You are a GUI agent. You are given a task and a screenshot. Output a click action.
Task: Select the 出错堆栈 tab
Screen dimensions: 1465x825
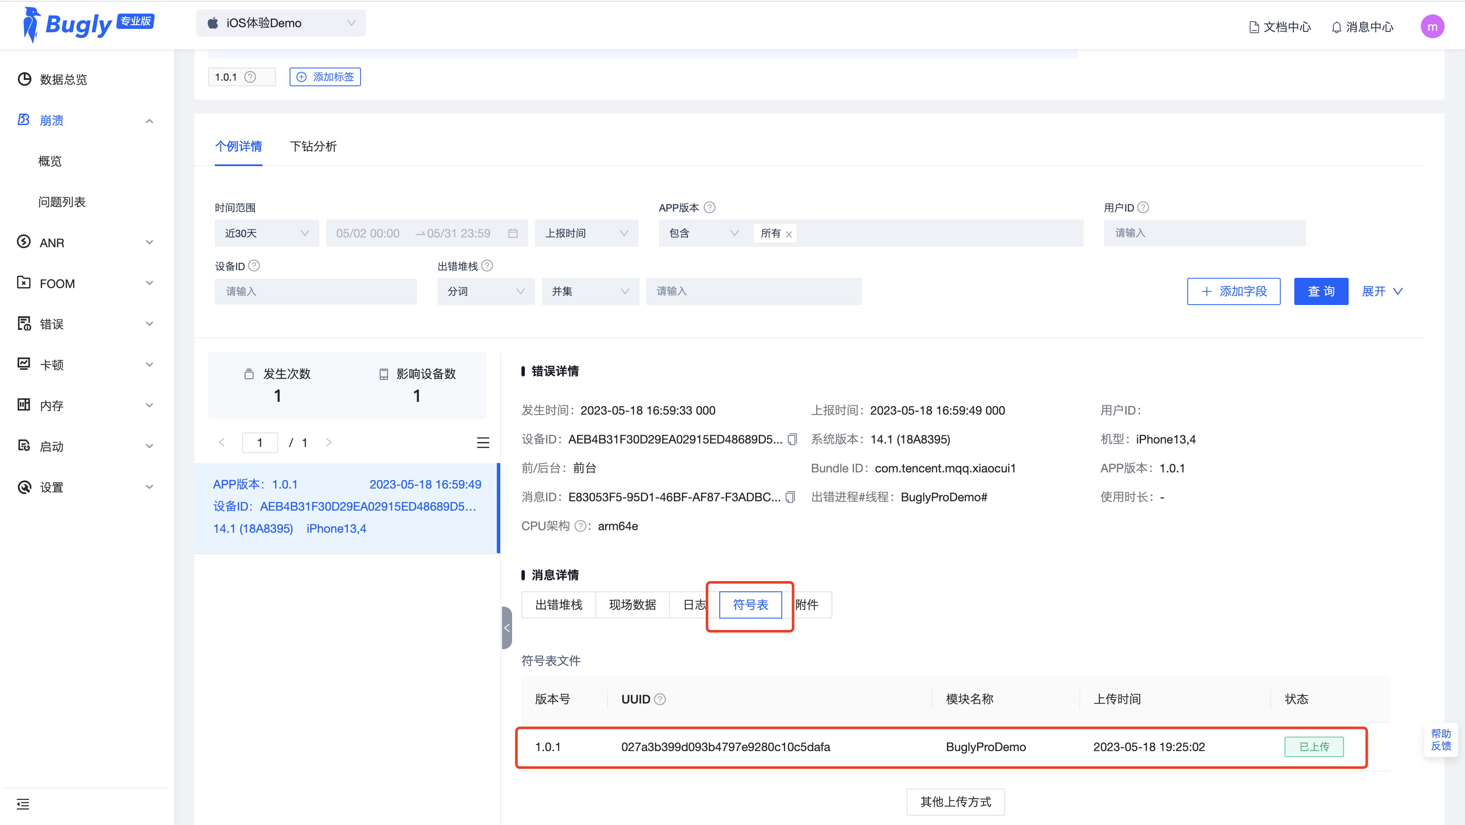(x=558, y=605)
